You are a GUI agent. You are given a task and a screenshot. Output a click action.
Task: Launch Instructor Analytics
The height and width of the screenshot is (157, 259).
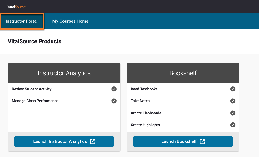point(64,141)
